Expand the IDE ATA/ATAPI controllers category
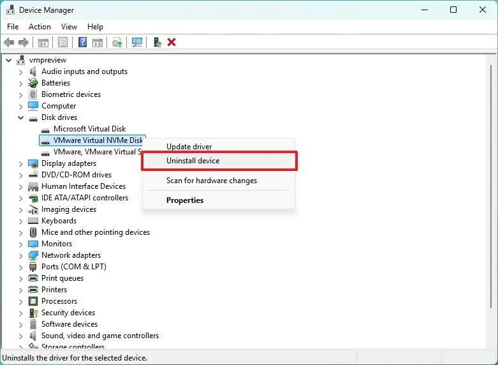The height and width of the screenshot is (365, 498). pos(20,198)
